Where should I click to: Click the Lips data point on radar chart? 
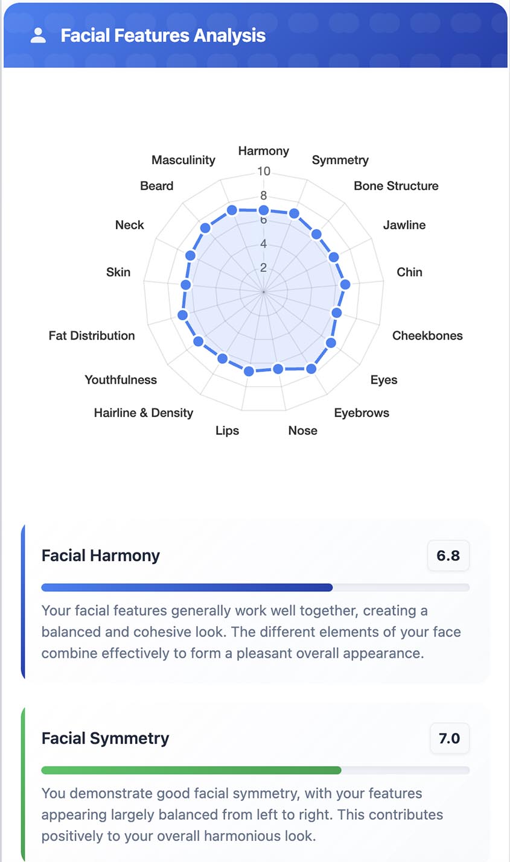(x=249, y=372)
